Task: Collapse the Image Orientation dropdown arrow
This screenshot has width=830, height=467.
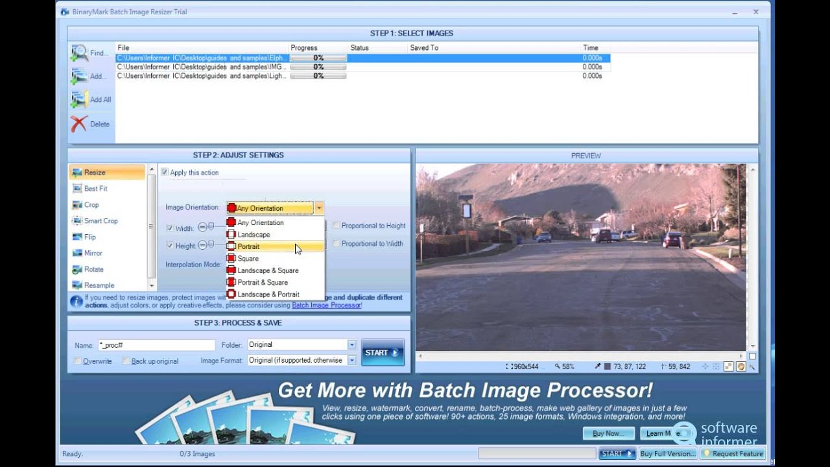Action: pyautogui.click(x=319, y=208)
